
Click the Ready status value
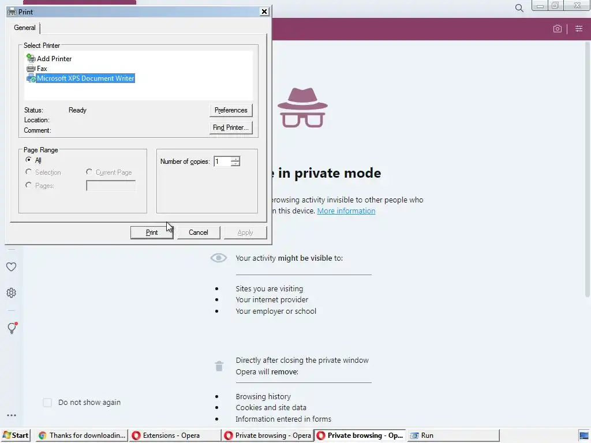(x=77, y=110)
